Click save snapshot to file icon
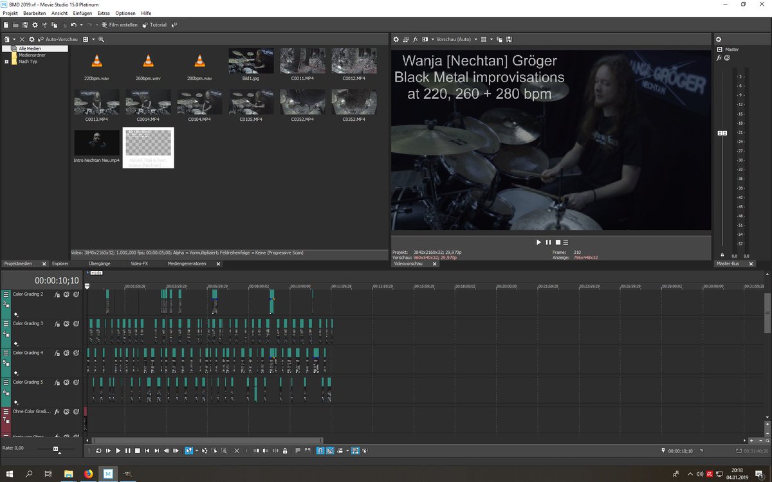The width and height of the screenshot is (772, 482). coord(509,39)
